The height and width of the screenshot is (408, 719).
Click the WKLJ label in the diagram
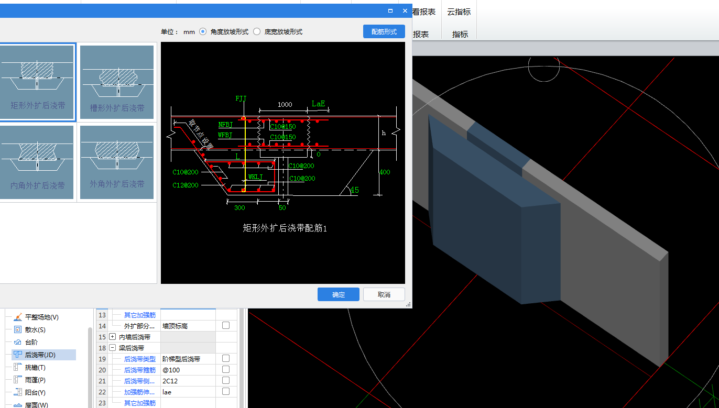point(256,177)
